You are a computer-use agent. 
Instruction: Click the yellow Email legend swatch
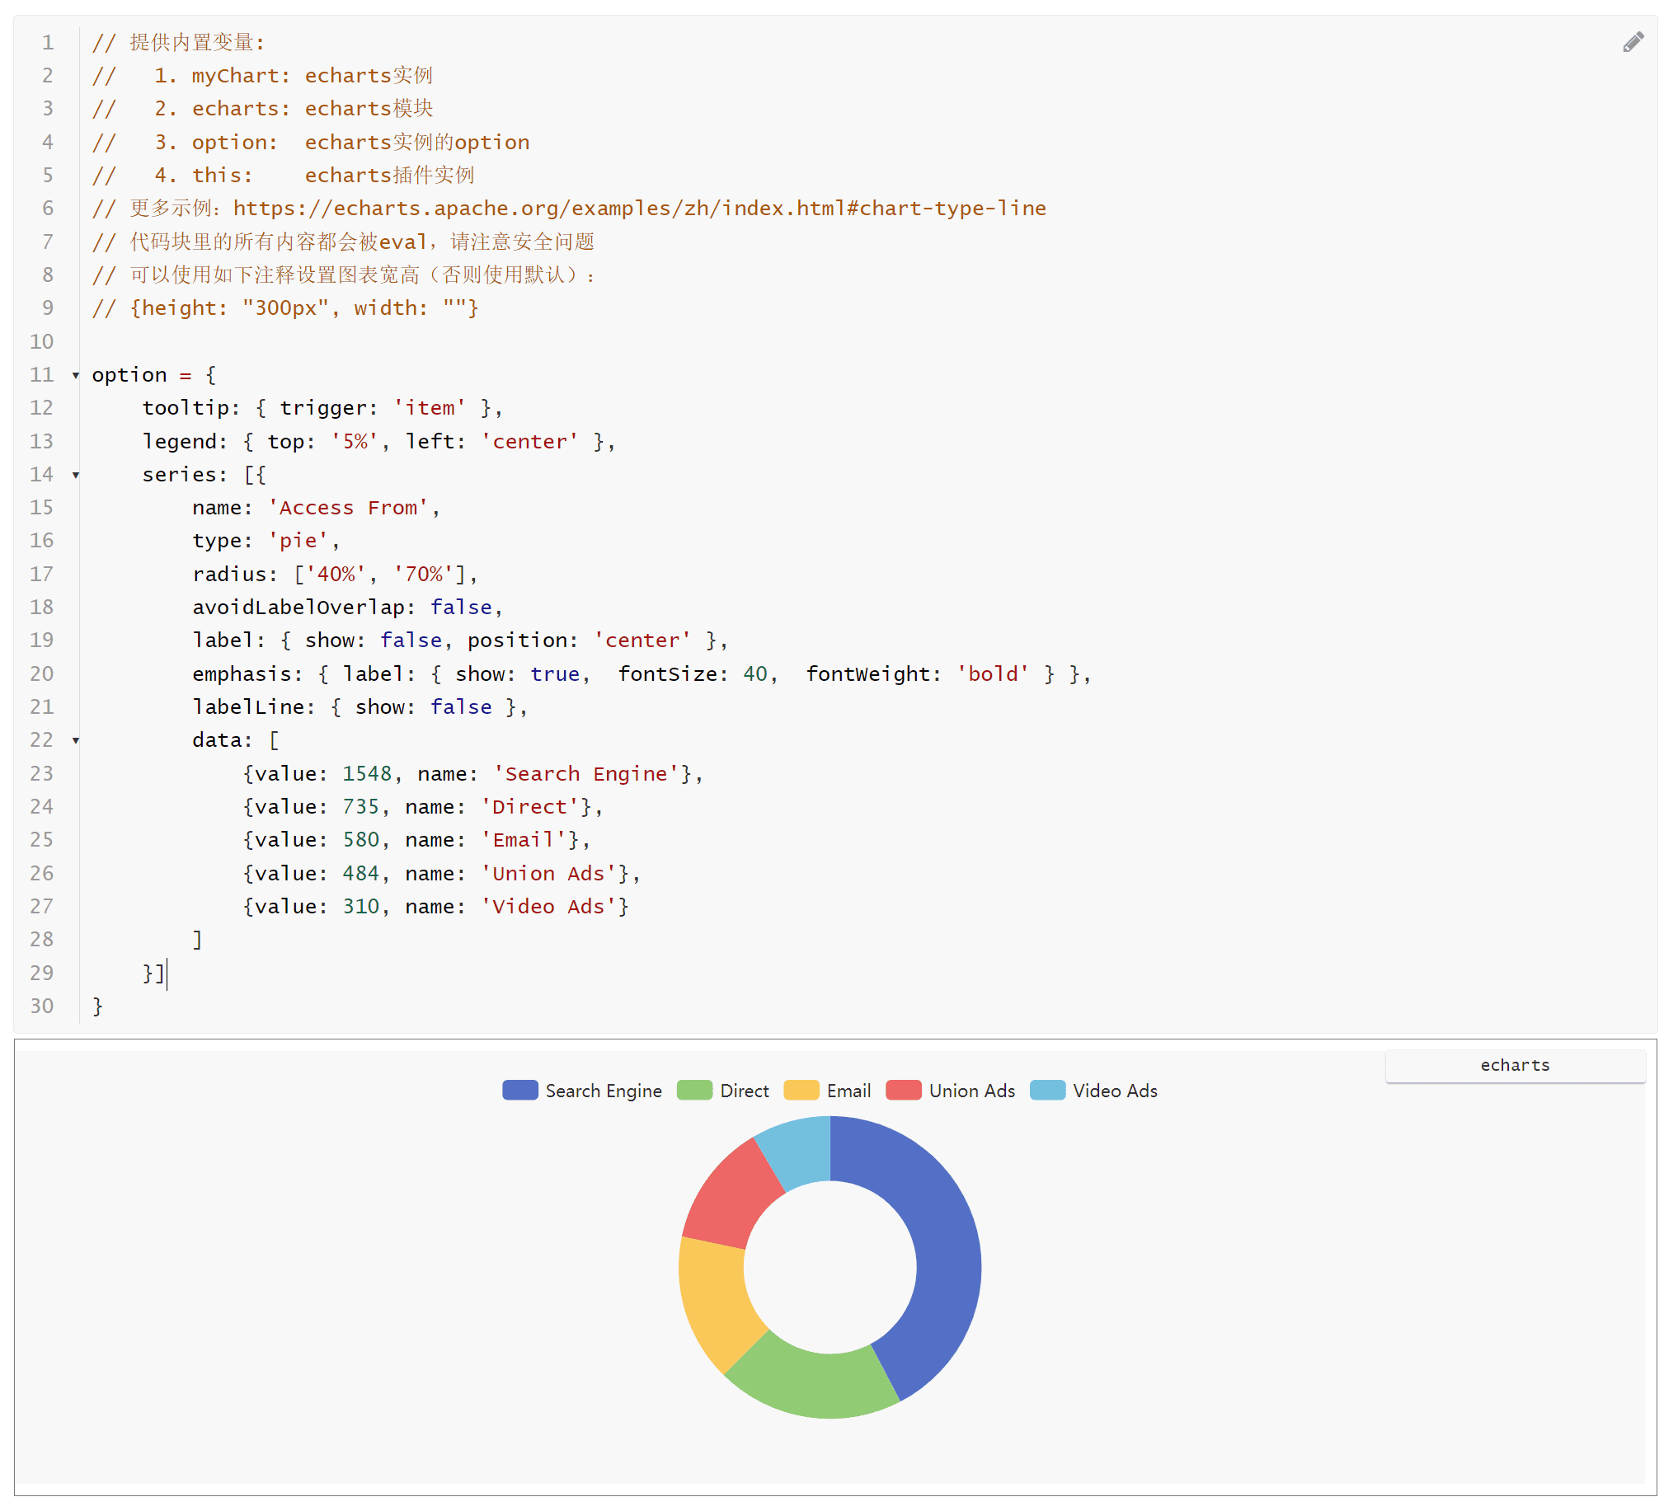click(801, 1090)
